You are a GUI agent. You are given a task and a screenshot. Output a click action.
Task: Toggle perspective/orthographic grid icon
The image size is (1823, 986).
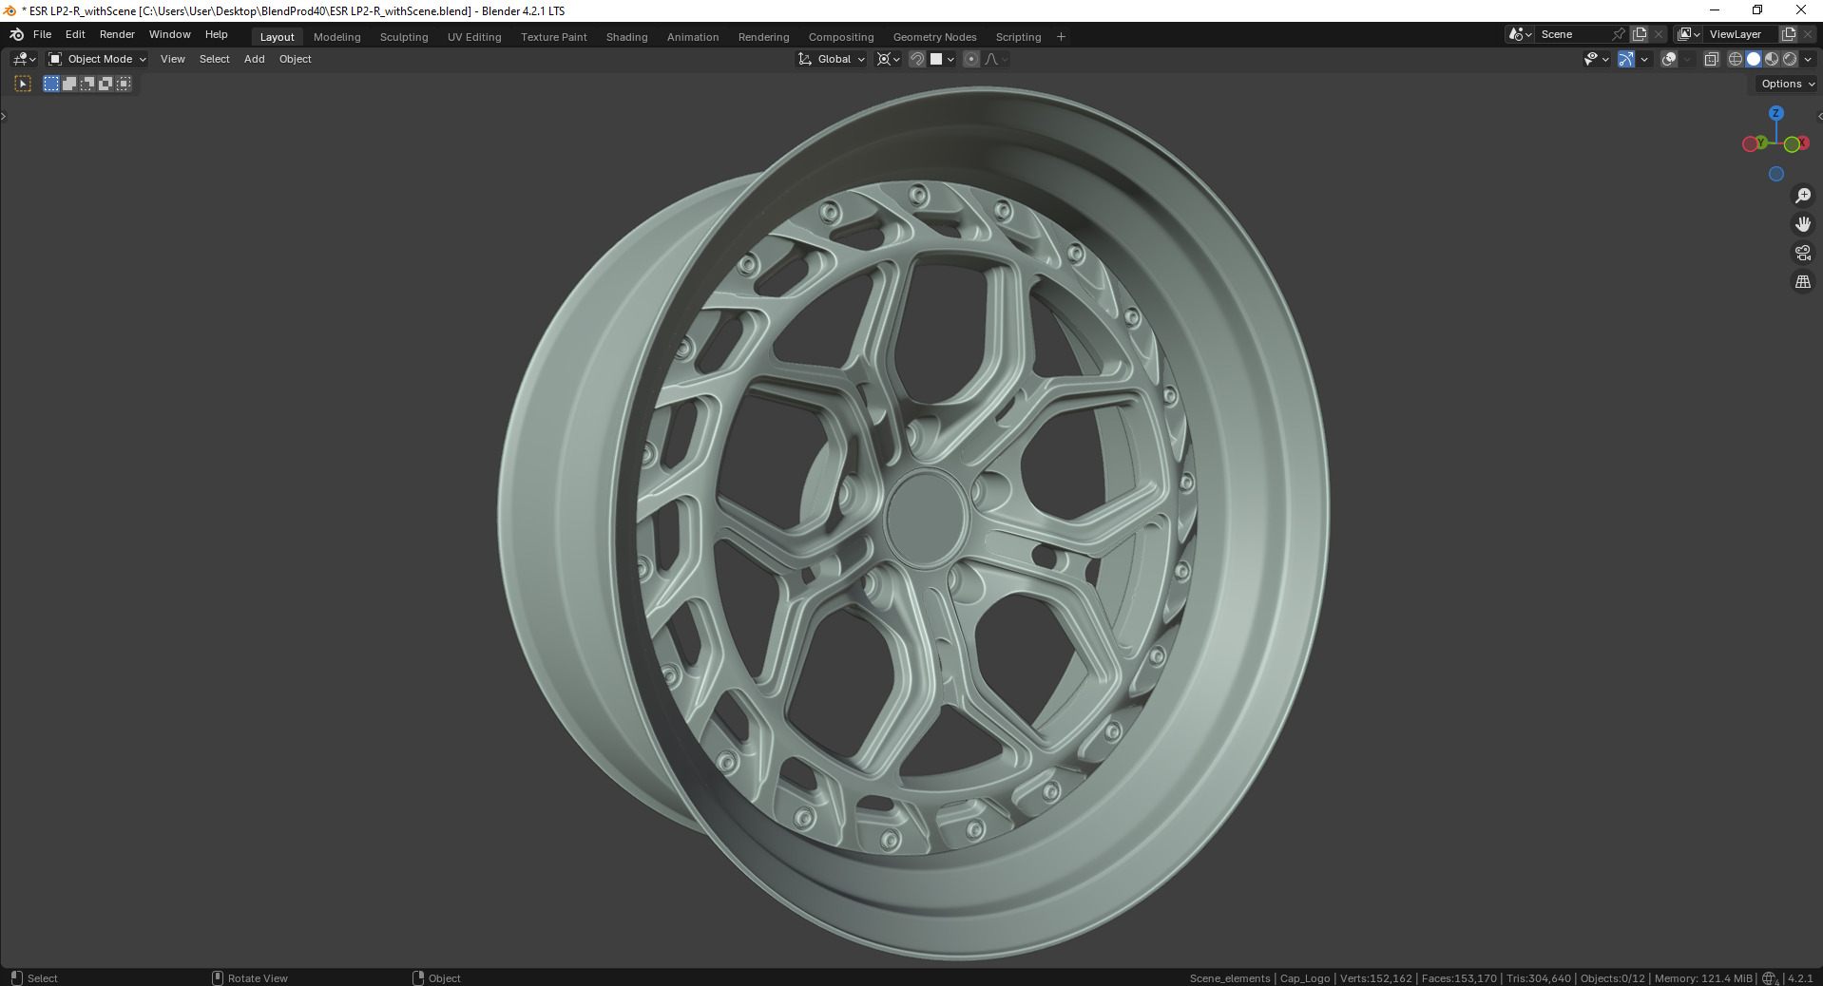(x=1803, y=281)
